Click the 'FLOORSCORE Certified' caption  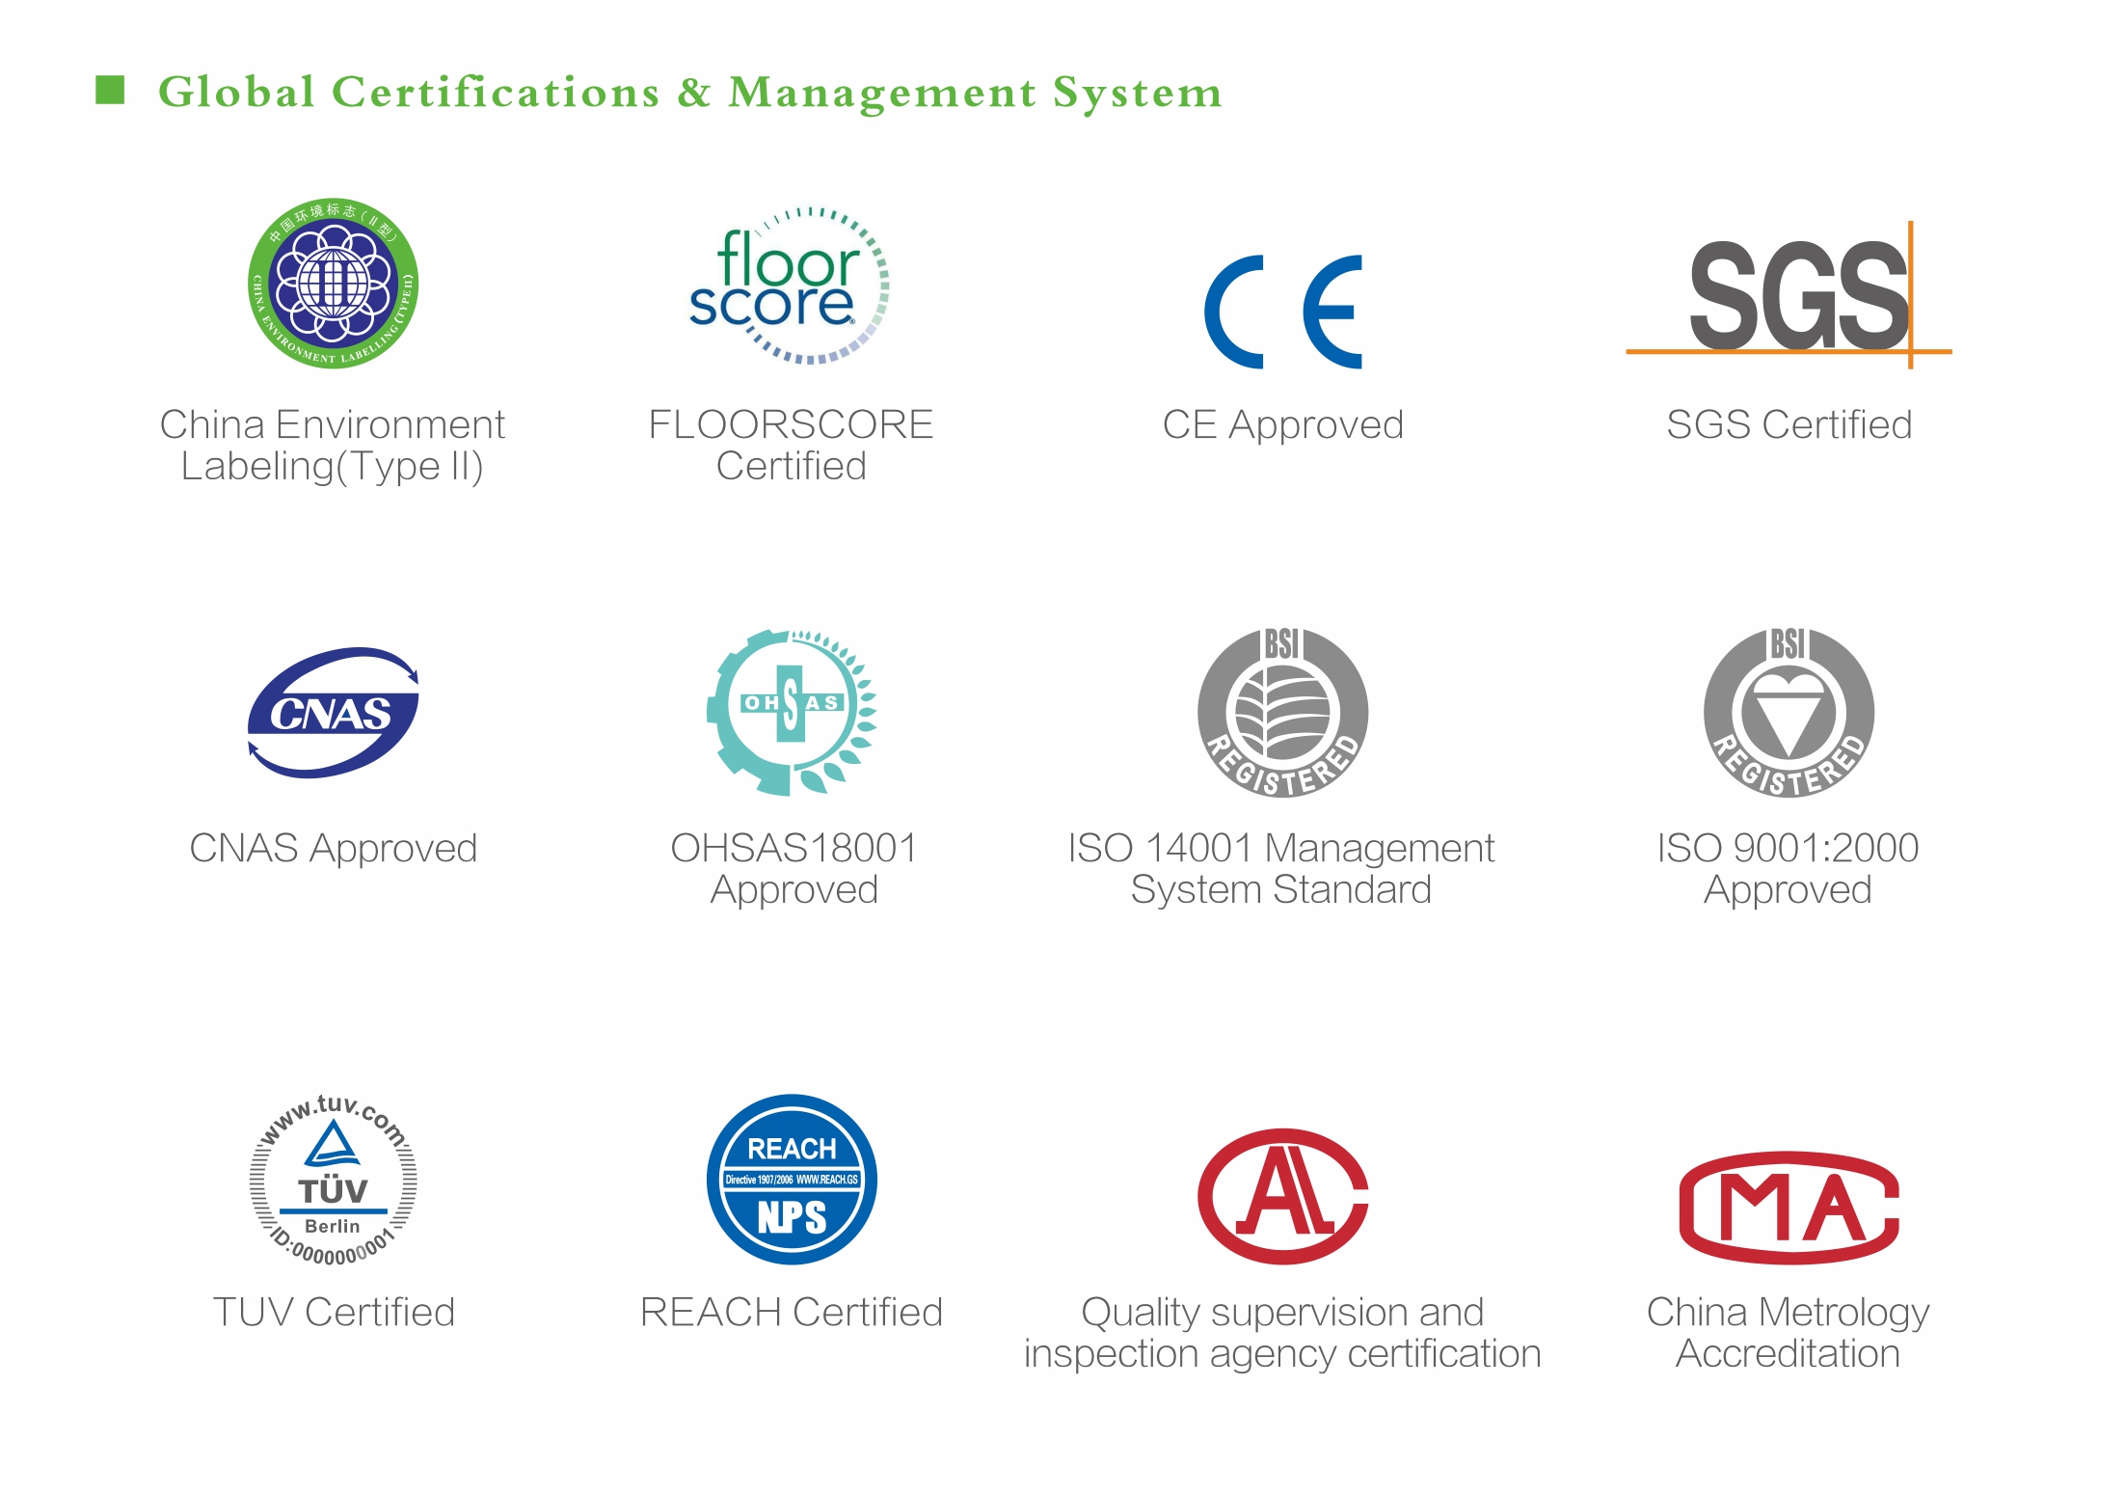(x=791, y=446)
